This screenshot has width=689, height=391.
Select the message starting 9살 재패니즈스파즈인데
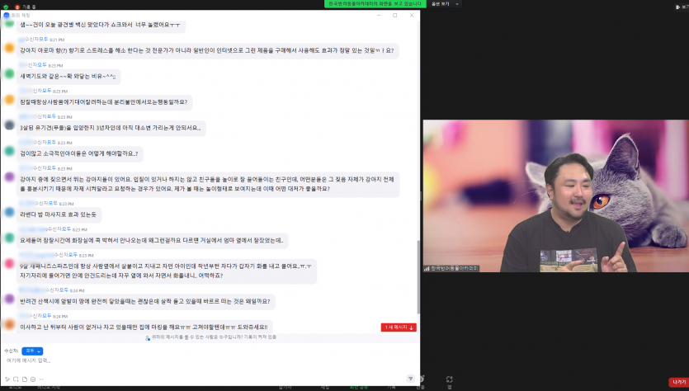pos(167,271)
